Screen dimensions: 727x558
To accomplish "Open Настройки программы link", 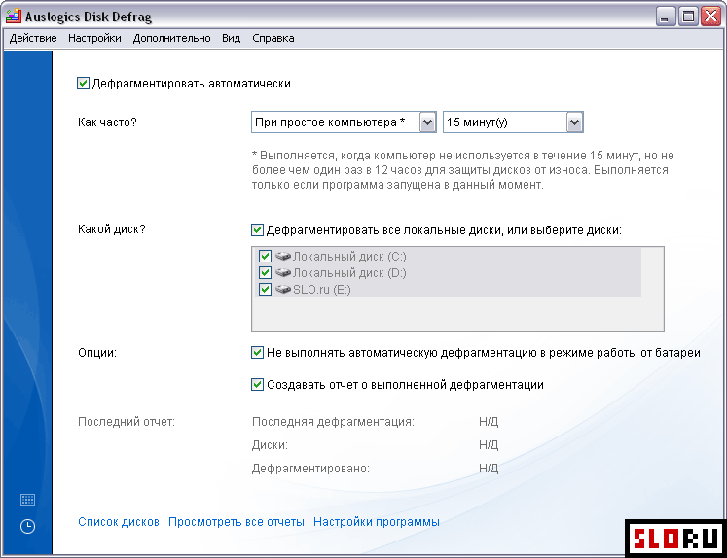I will coord(377,522).
